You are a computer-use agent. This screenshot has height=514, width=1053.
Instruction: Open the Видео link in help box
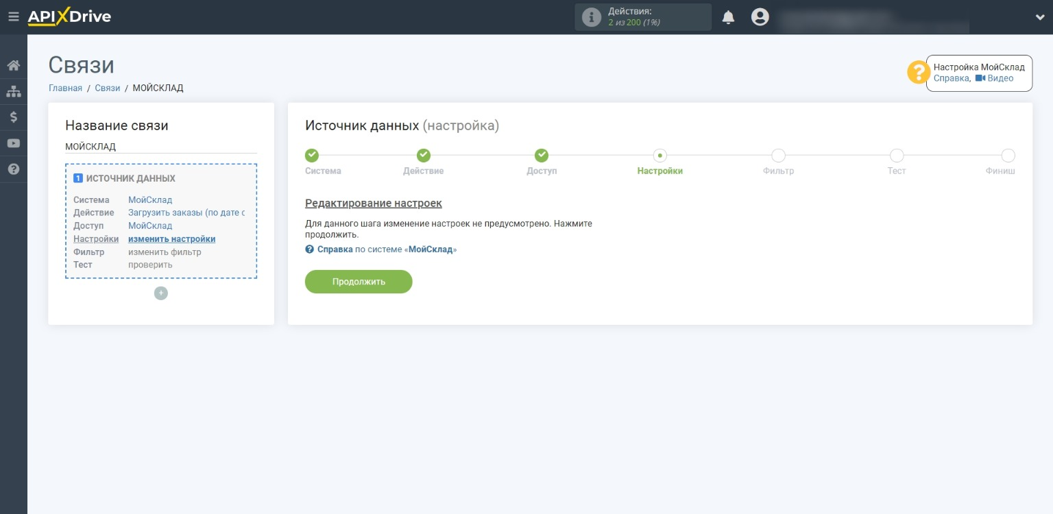click(x=1000, y=78)
